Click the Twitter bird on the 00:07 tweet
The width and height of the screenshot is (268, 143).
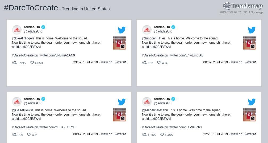click(252, 30)
